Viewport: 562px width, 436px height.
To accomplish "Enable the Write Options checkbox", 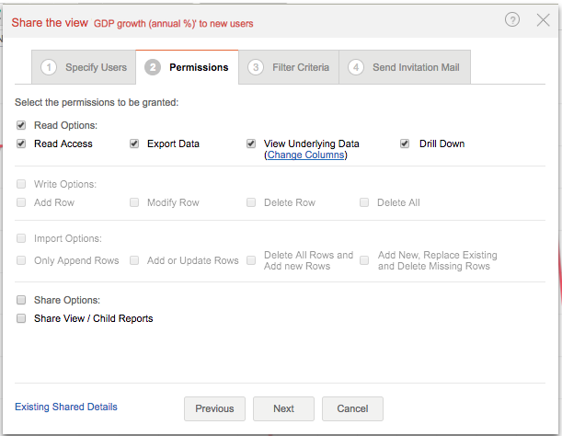I will 21,184.
